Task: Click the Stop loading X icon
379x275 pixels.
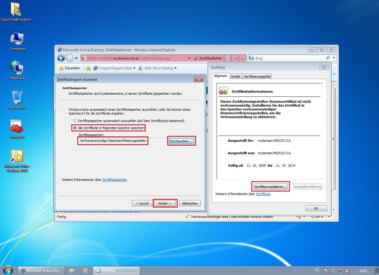Action: pos(242,58)
